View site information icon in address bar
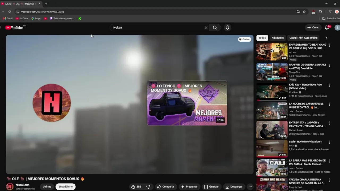The width and height of the screenshot is (340, 191). 18,12
